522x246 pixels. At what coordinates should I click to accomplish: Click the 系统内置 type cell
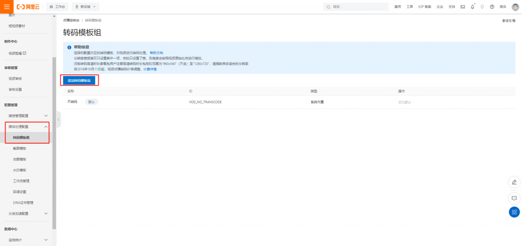click(x=317, y=102)
